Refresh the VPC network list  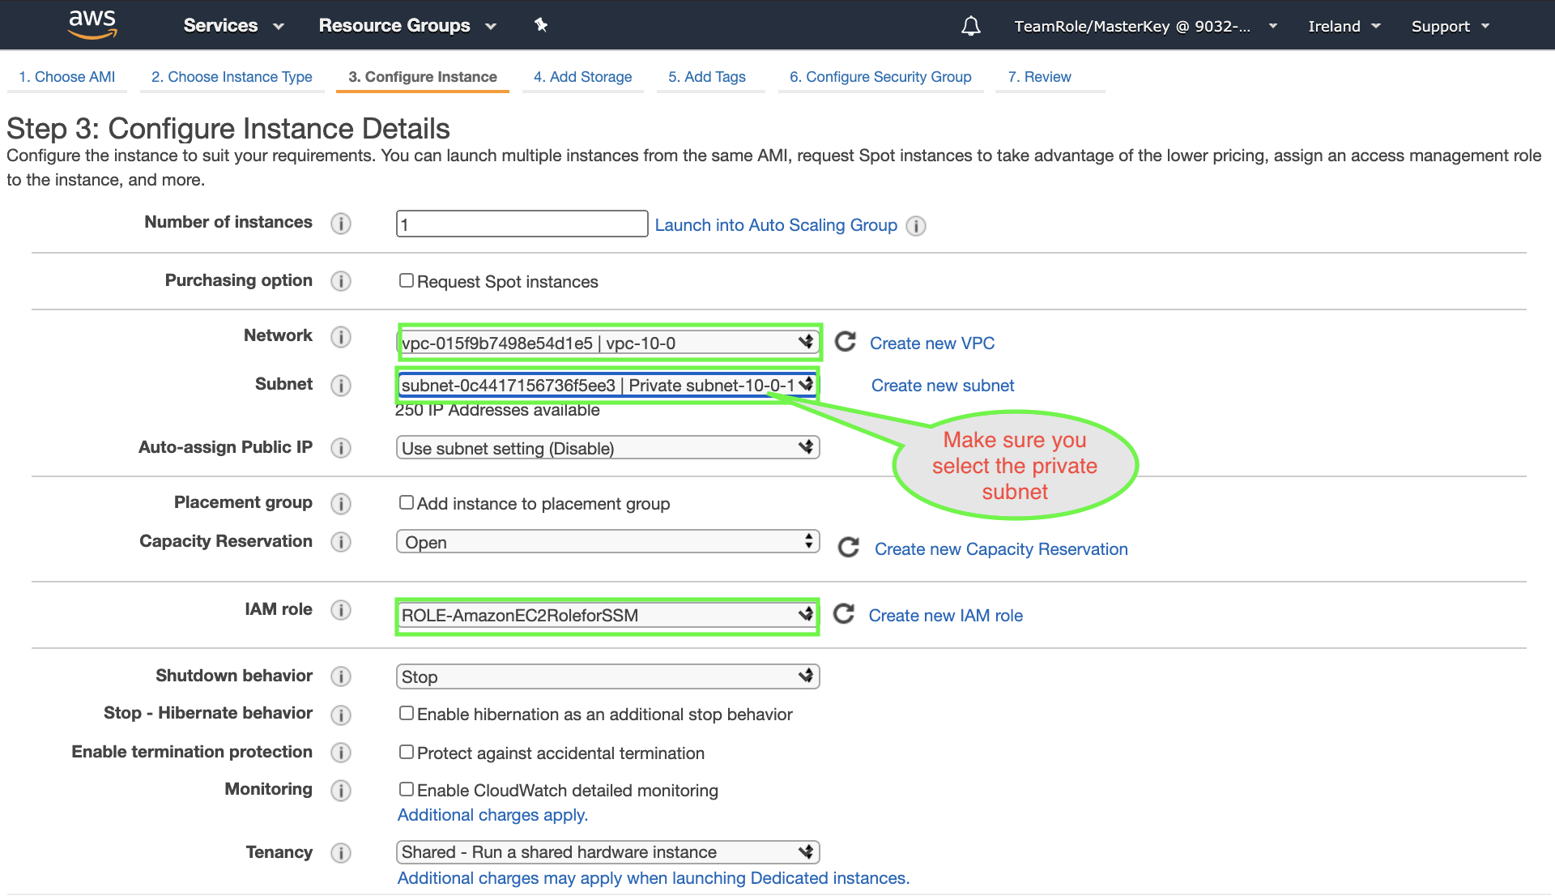click(x=846, y=342)
